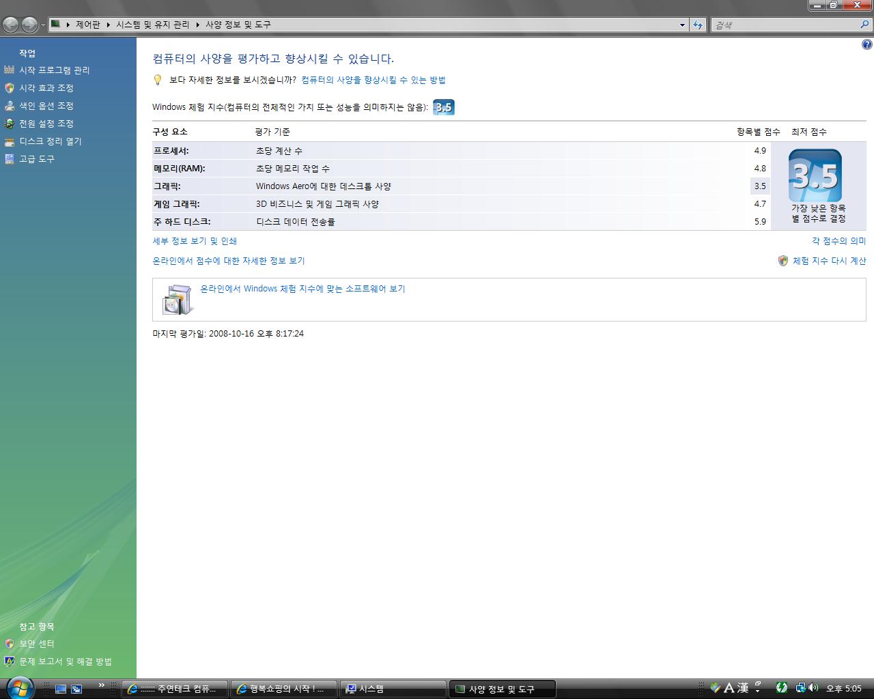Click the graphics subscore 3.5 cell
This screenshot has height=699, width=874.
click(x=760, y=186)
